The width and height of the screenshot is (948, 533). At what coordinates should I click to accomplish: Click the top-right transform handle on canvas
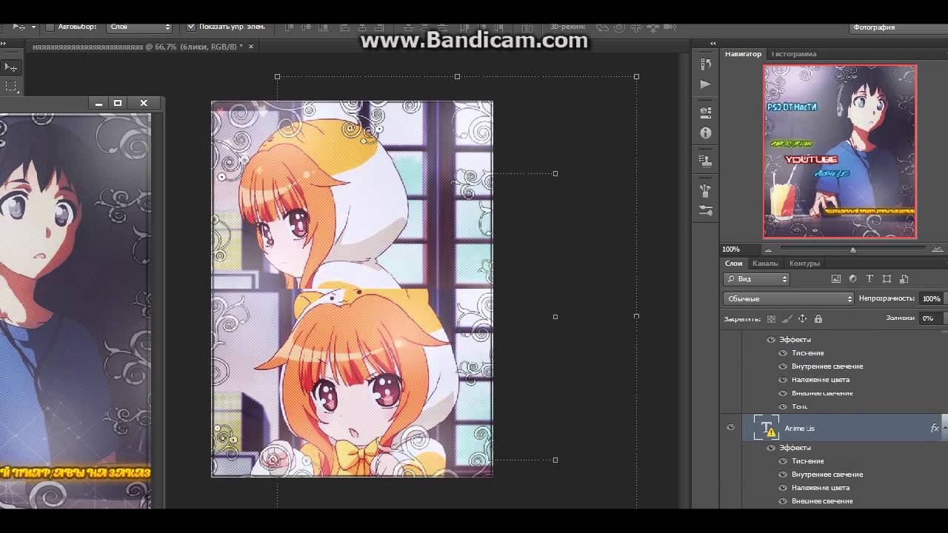(x=636, y=76)
